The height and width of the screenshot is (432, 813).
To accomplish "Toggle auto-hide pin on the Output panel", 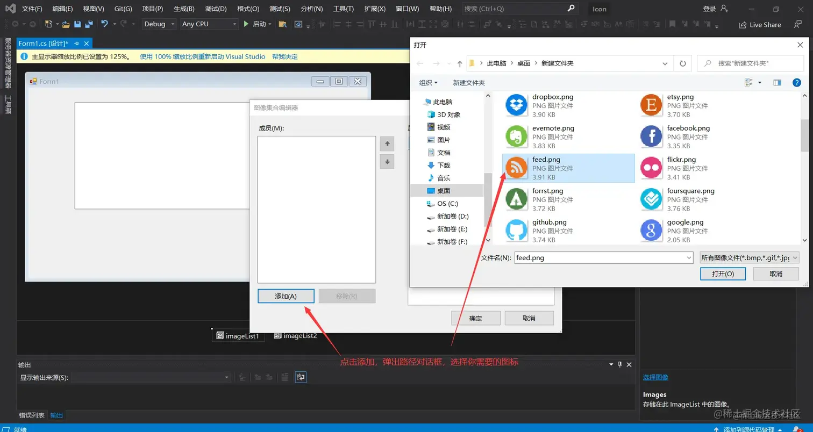I will pyautogui.click(x=619, y=364).
